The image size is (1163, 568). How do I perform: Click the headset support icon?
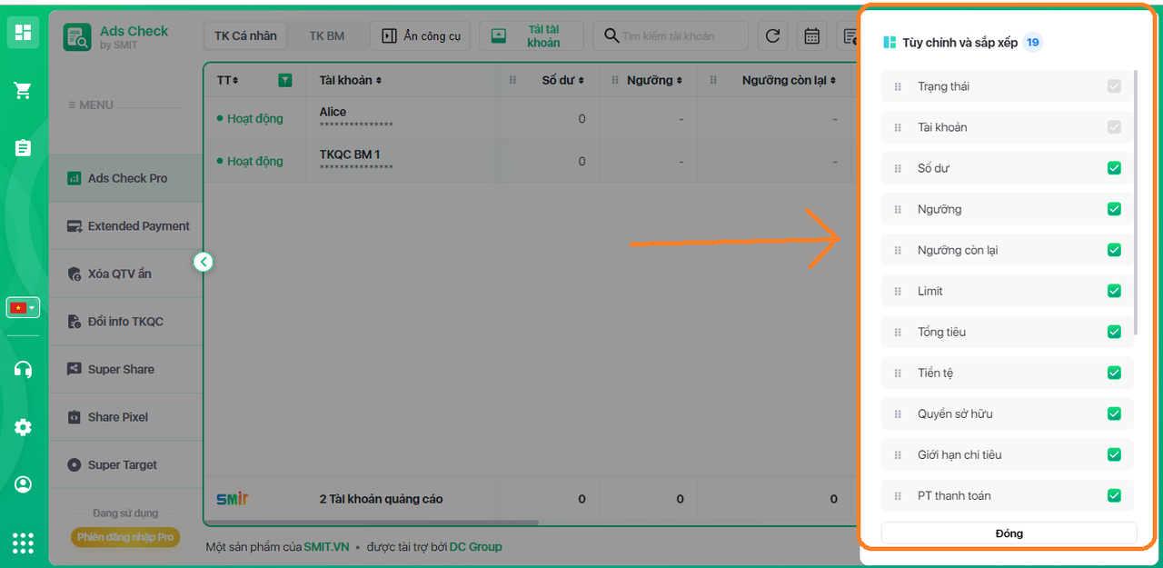tap(23, 369)
